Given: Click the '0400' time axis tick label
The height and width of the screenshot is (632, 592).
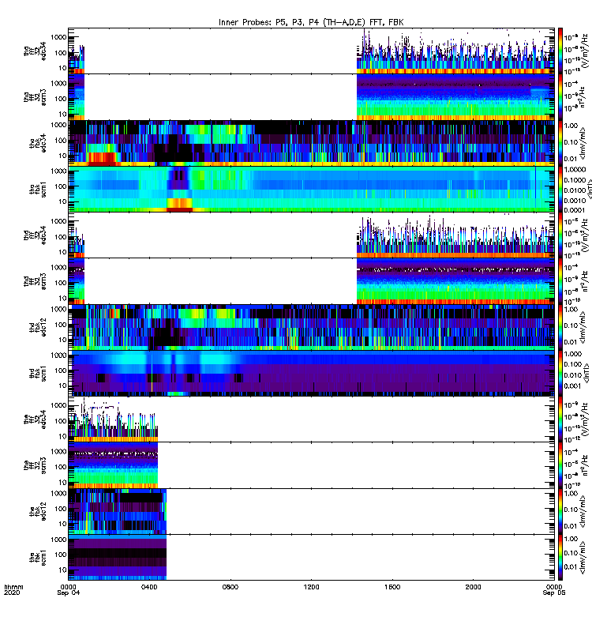Looking at the screenshot, I should 149,587.
